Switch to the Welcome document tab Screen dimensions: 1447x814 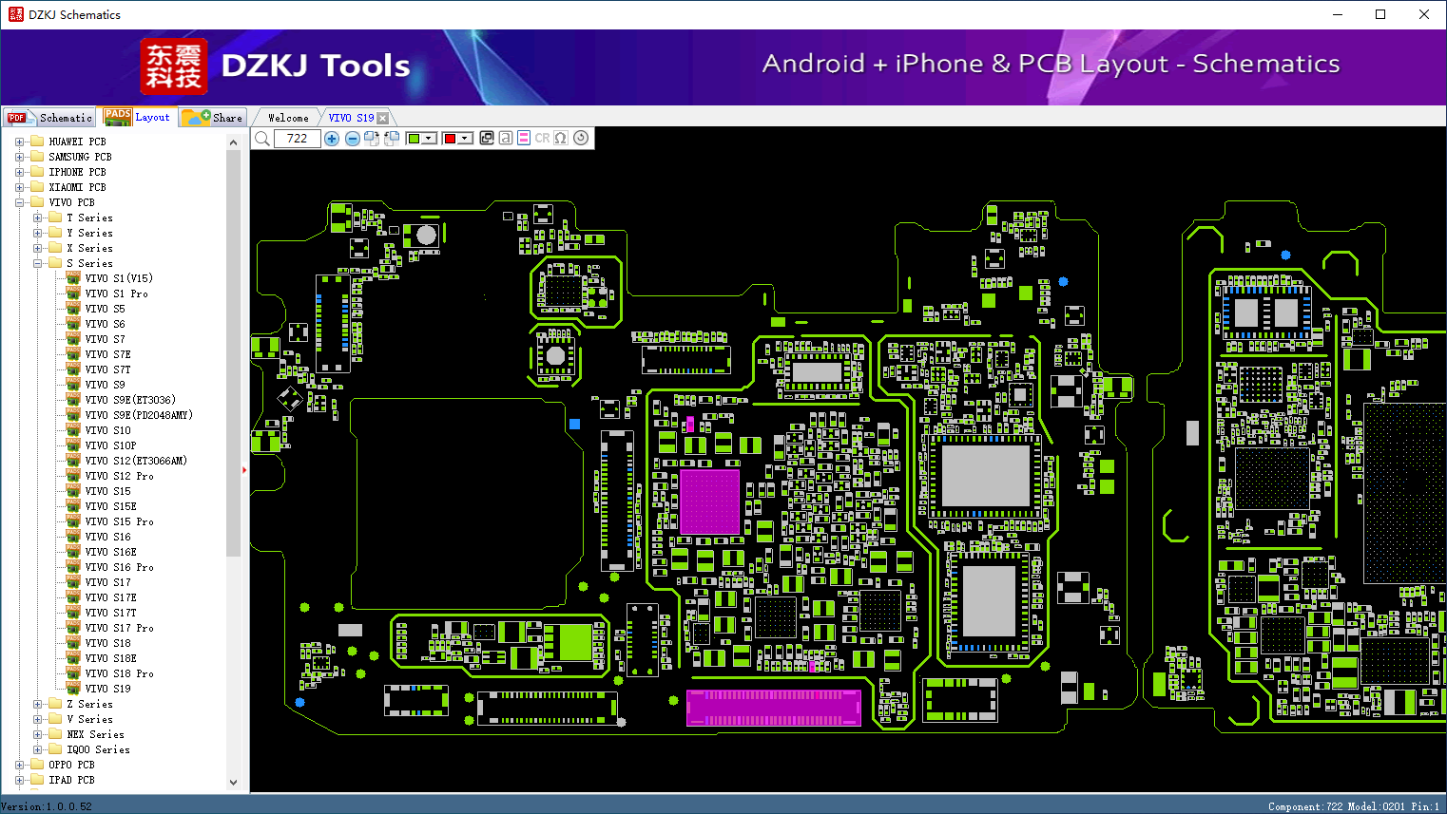288,118
